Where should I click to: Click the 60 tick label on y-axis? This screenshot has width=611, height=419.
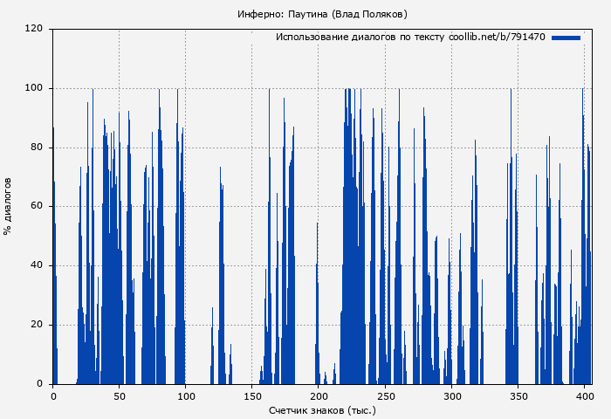tap(37, 207)
